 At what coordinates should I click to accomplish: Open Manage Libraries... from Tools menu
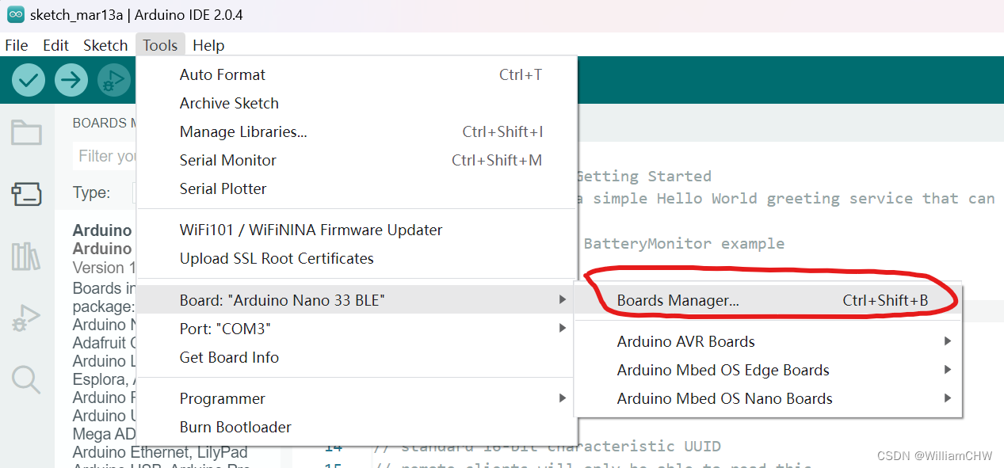pos(357,131)
